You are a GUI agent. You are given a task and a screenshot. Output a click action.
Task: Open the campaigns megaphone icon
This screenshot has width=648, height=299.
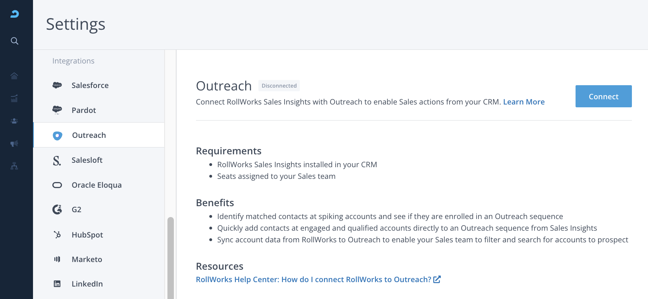tap(14, 143)
